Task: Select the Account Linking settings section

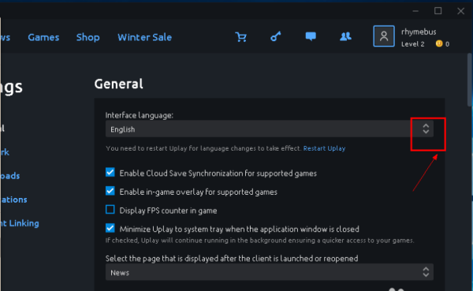Action: (x=20, y=223)
